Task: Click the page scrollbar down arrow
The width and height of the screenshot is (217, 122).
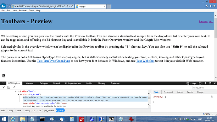Action: [x=215, y=78]
